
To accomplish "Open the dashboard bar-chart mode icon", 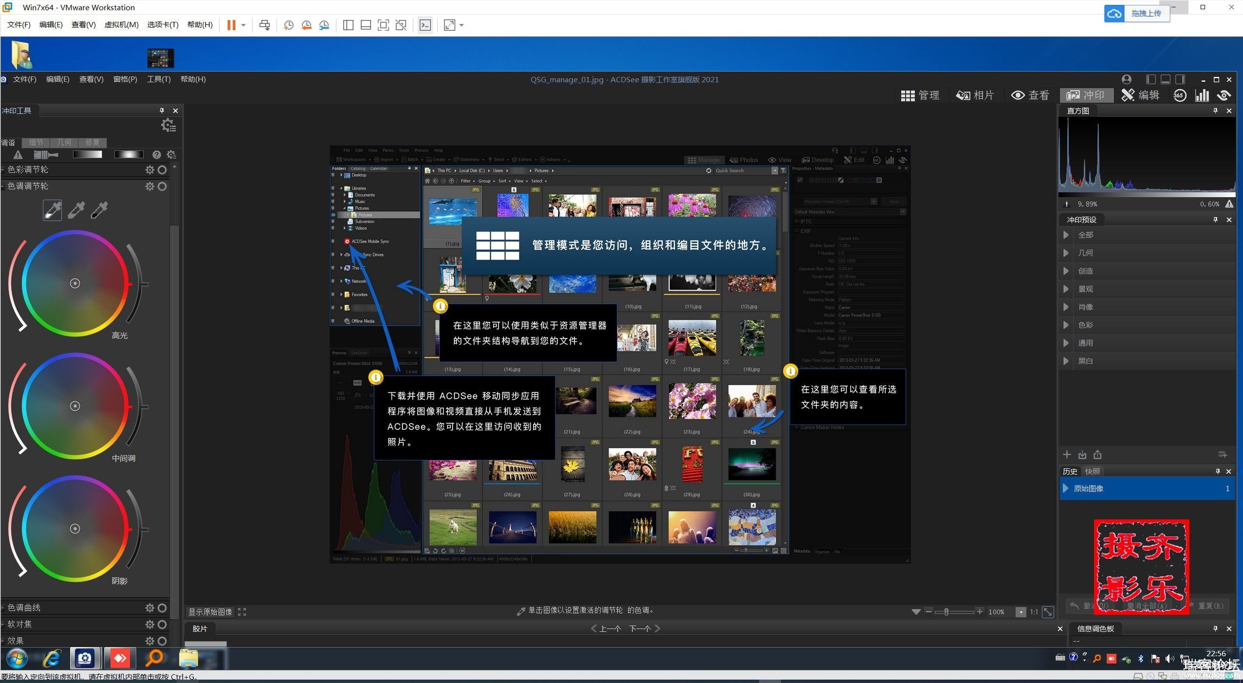I will tap(1201, 95).
